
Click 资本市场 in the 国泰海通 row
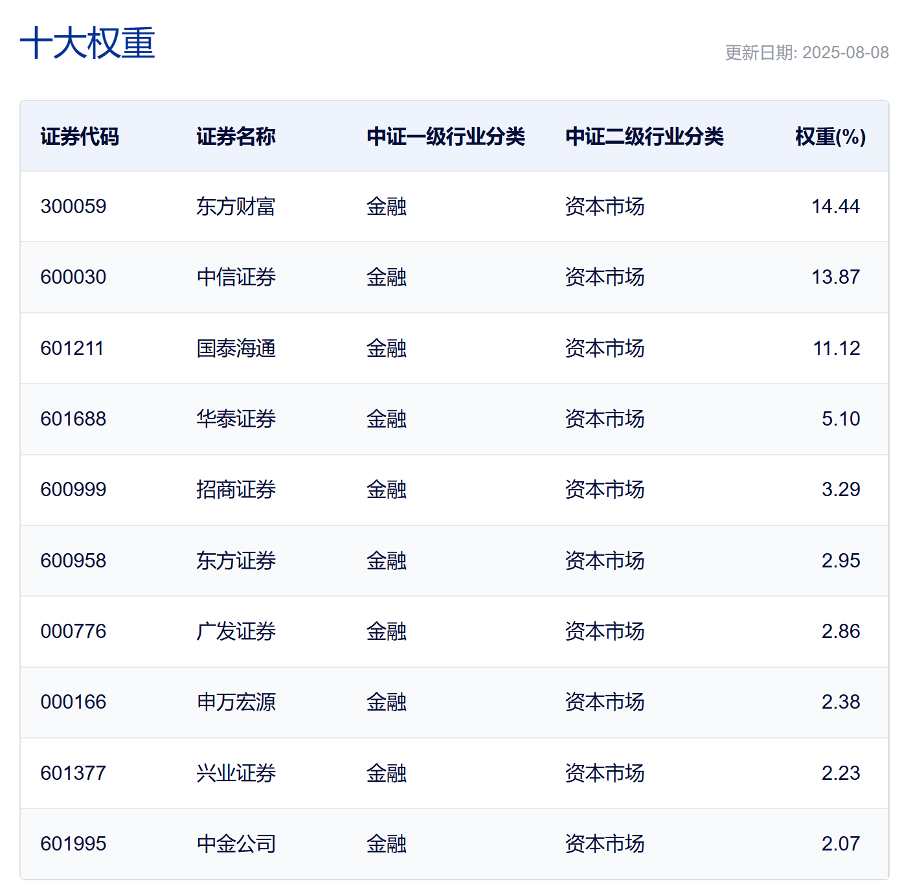605,348
